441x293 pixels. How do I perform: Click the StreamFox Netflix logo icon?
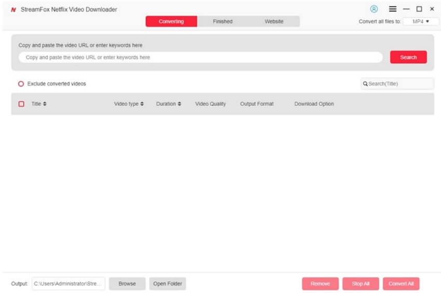pyautogui.click(x=13, y=9)
